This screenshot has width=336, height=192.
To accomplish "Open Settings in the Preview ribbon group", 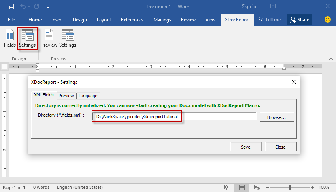I will (68, 39).
